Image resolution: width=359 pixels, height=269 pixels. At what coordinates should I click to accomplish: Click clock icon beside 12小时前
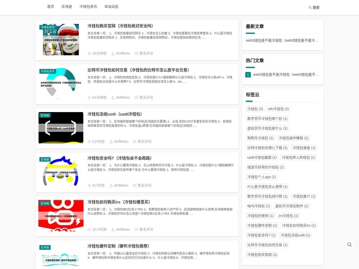pos(89,230)
